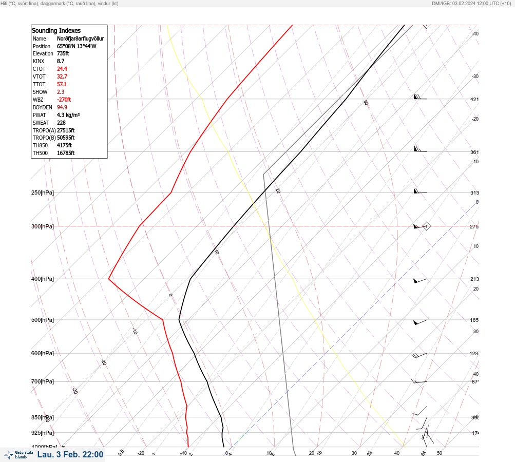
Task: Select the SHOW value 2.3
Action: pyautogui.click(x=61, y=92)
